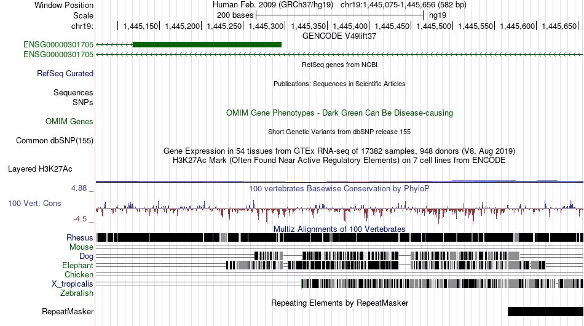Screen dimensions: 584x326
Task: Select the Zebrafish alignment label
Action: 77,293
